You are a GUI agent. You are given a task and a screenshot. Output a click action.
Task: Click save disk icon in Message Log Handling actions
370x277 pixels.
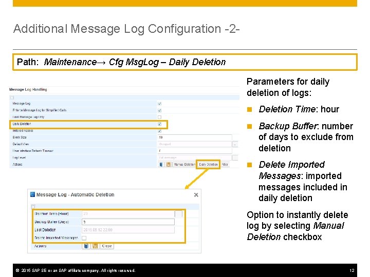click(168, 165)
